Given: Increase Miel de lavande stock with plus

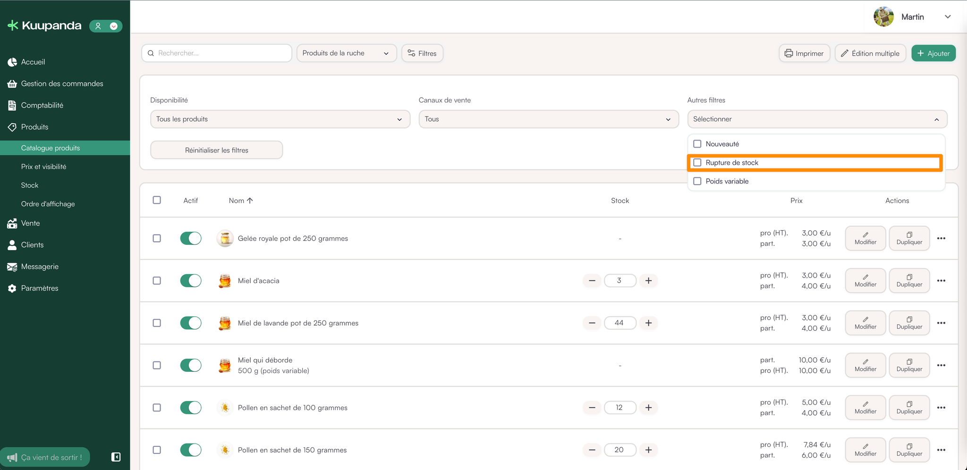Looking at the screenshot, I should tap(648, 323).
